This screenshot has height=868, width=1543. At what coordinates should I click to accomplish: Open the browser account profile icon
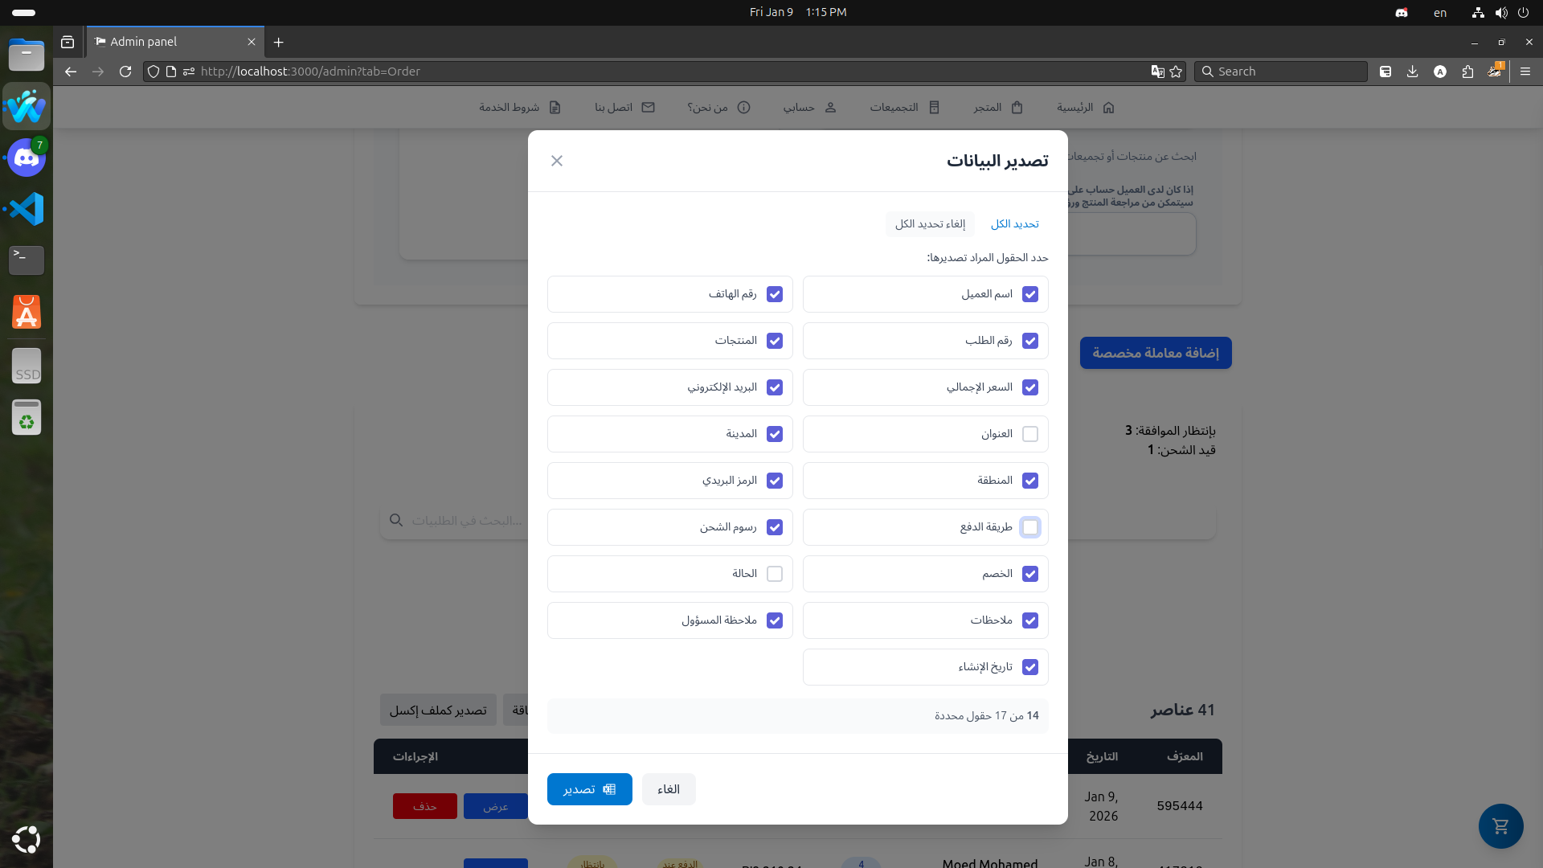pos(1440,72)
